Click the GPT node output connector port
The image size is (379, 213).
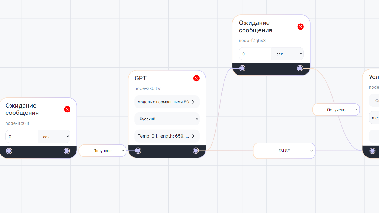pyautogui.click(x=196, y=151)
